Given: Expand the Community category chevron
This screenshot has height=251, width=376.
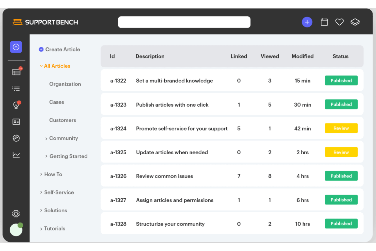Looking at the screenshot, I should tap(46, 139).
